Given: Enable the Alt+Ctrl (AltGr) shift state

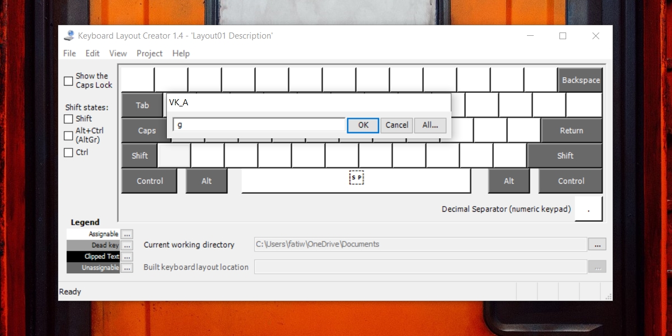Looking at the screenshot, I should [x=68, y=134].
